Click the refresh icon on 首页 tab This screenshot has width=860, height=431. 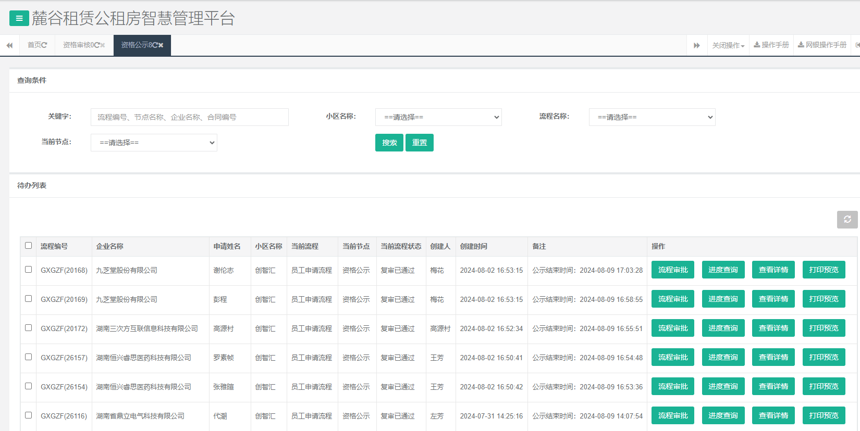click(44, 45)
